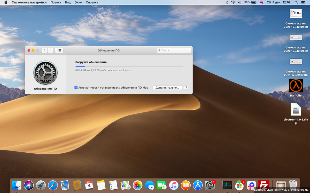Open Messages blue bubble in Dock
Screen dimensions: 310x193
tap(150, 185)
